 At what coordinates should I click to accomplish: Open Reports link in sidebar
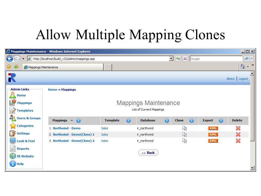(x=23, y=149)
